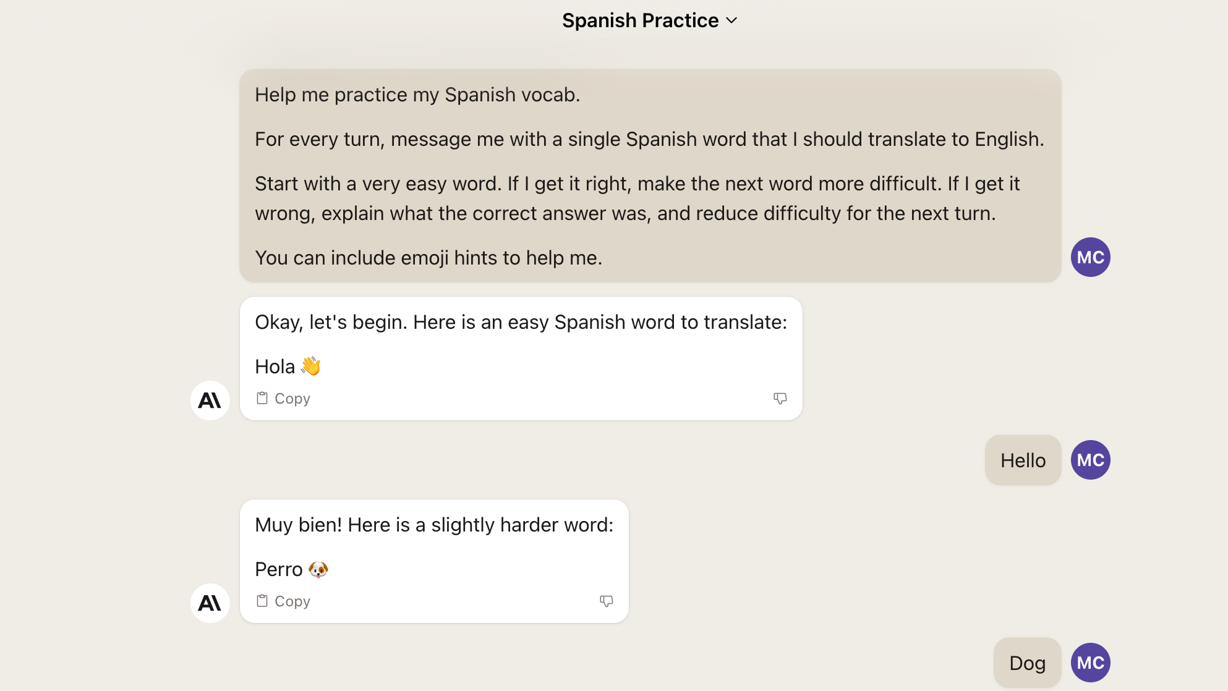Click the chevron arrow beside Spanish Practice
Screen dimensions: 1228x691
tap(732, 20)
